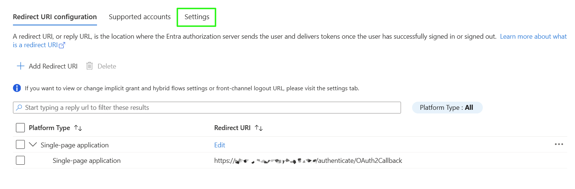The image size is (575, 189).
Task: Sort by Redirect URI using the arrows icon
Action: [x=258, y=128]
